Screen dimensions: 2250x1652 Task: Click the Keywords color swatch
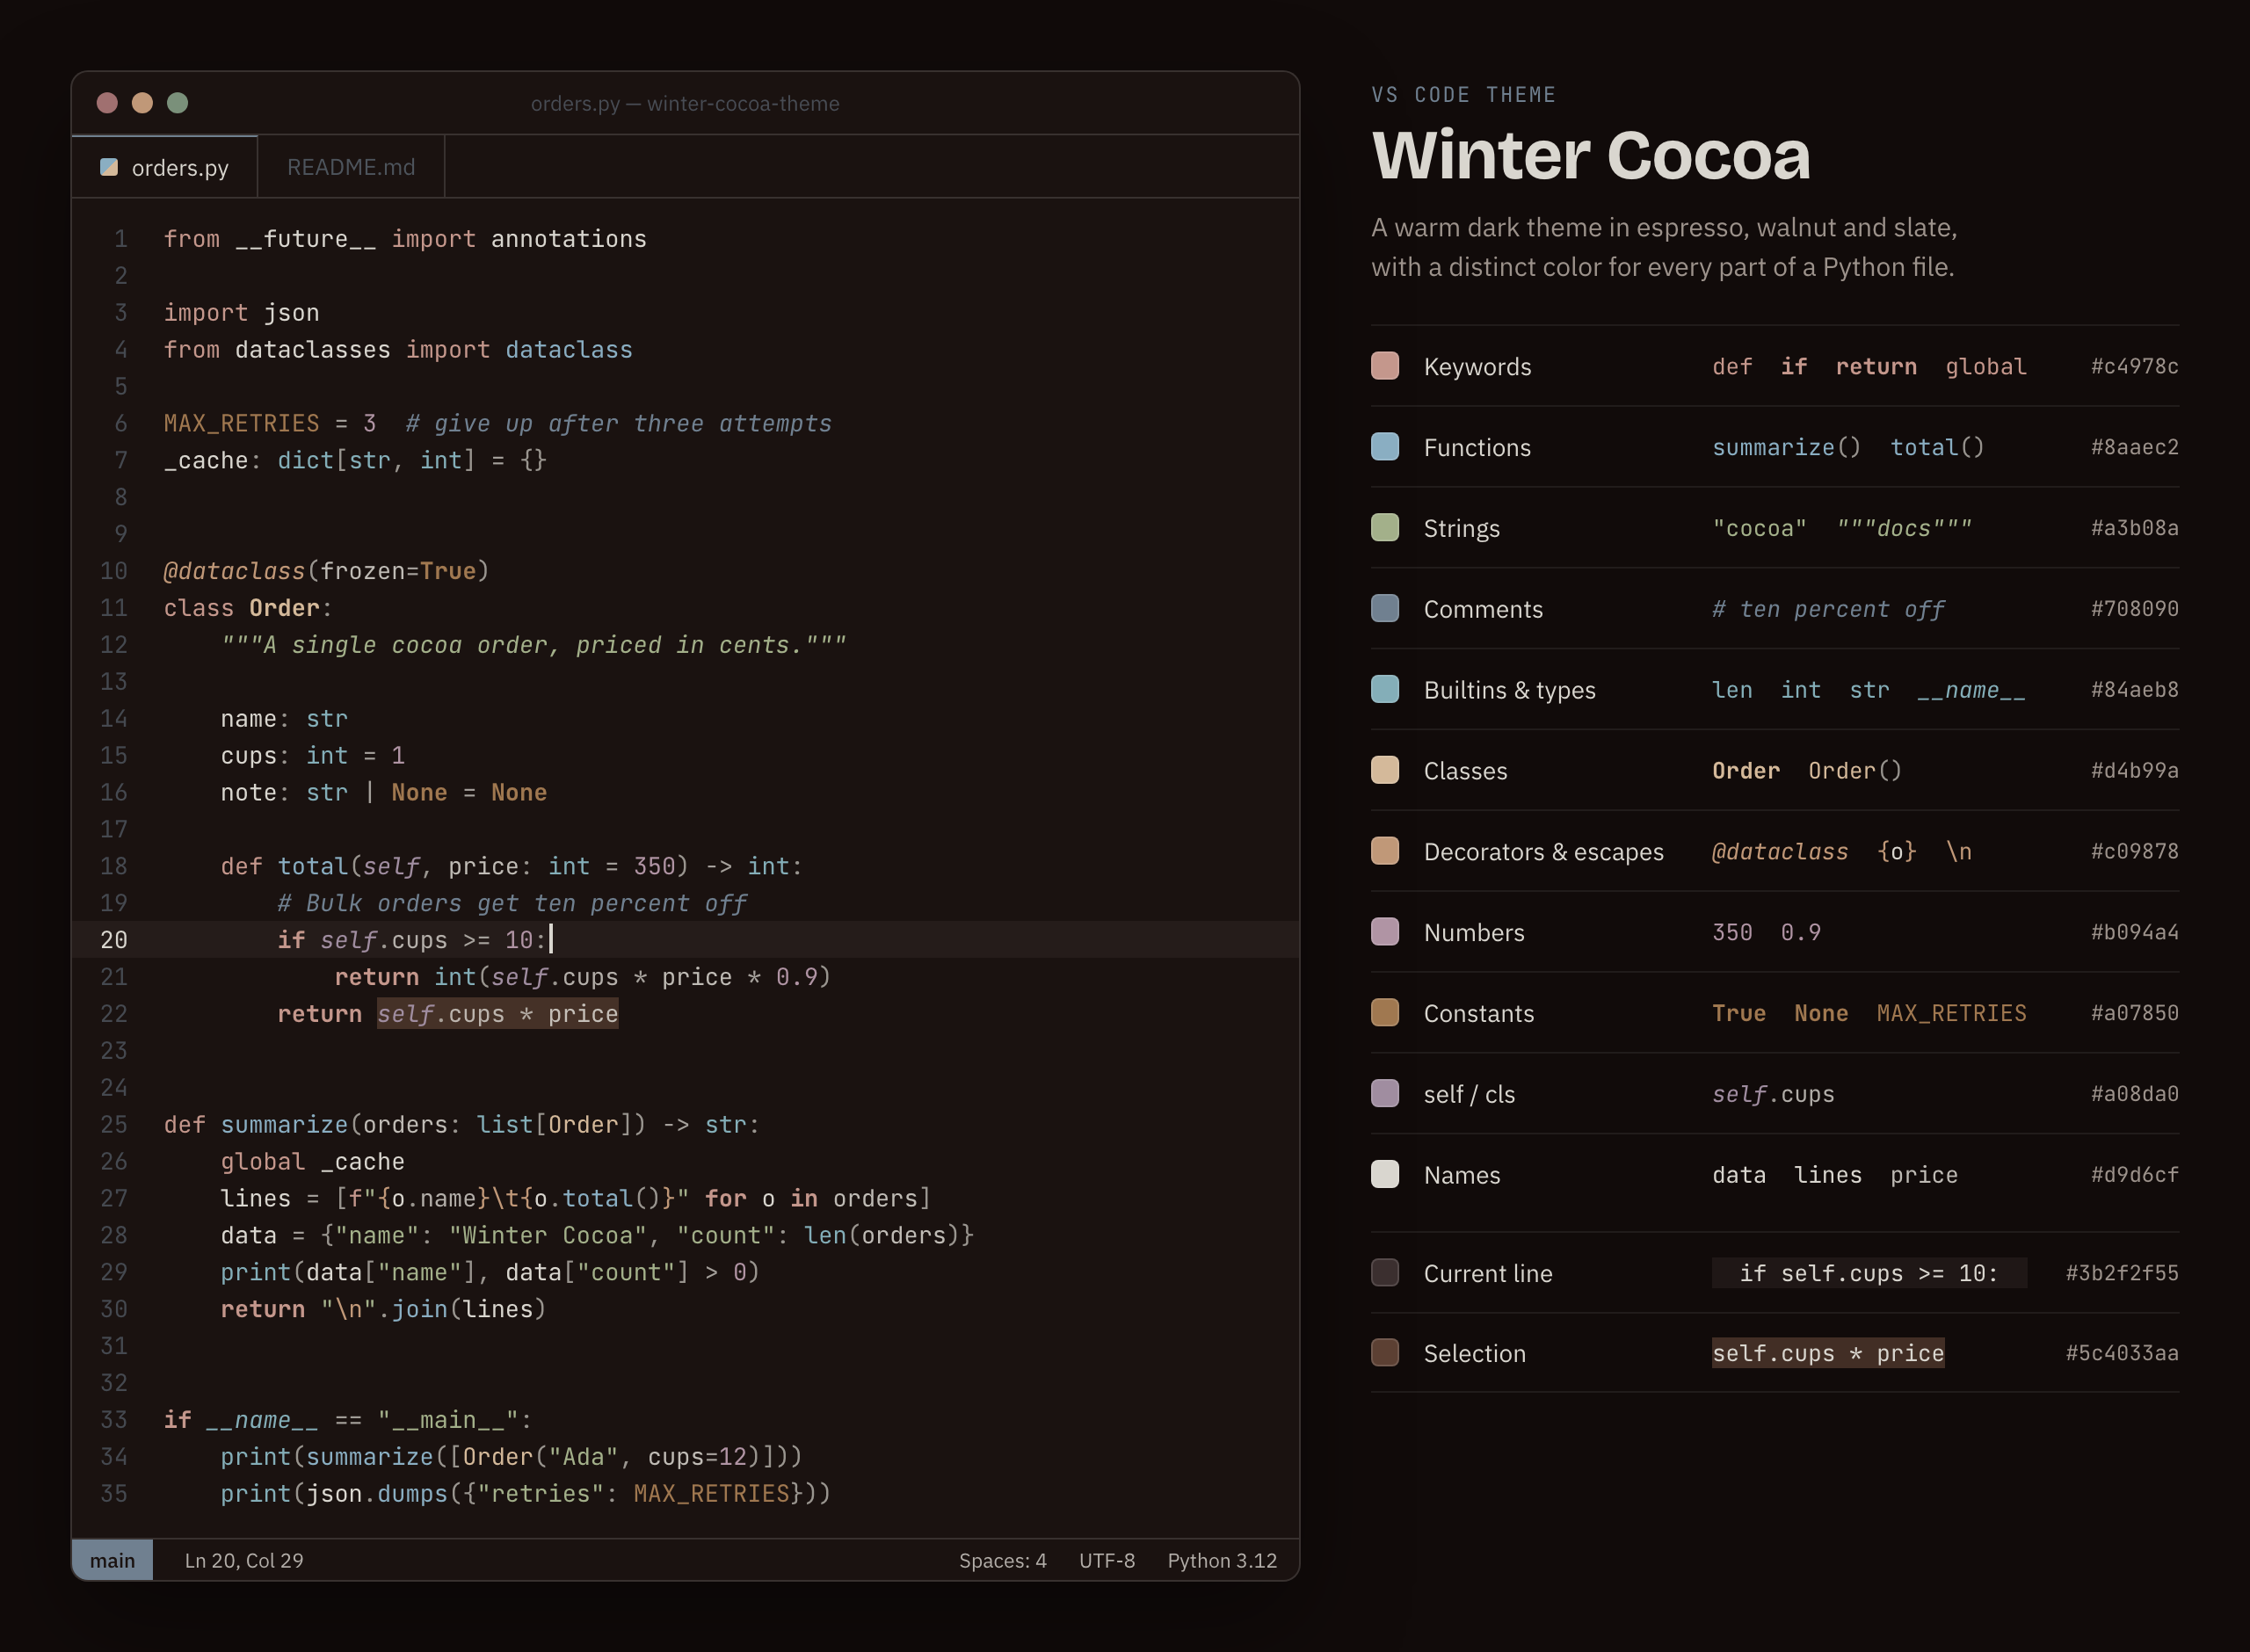tap(1385, 366)
